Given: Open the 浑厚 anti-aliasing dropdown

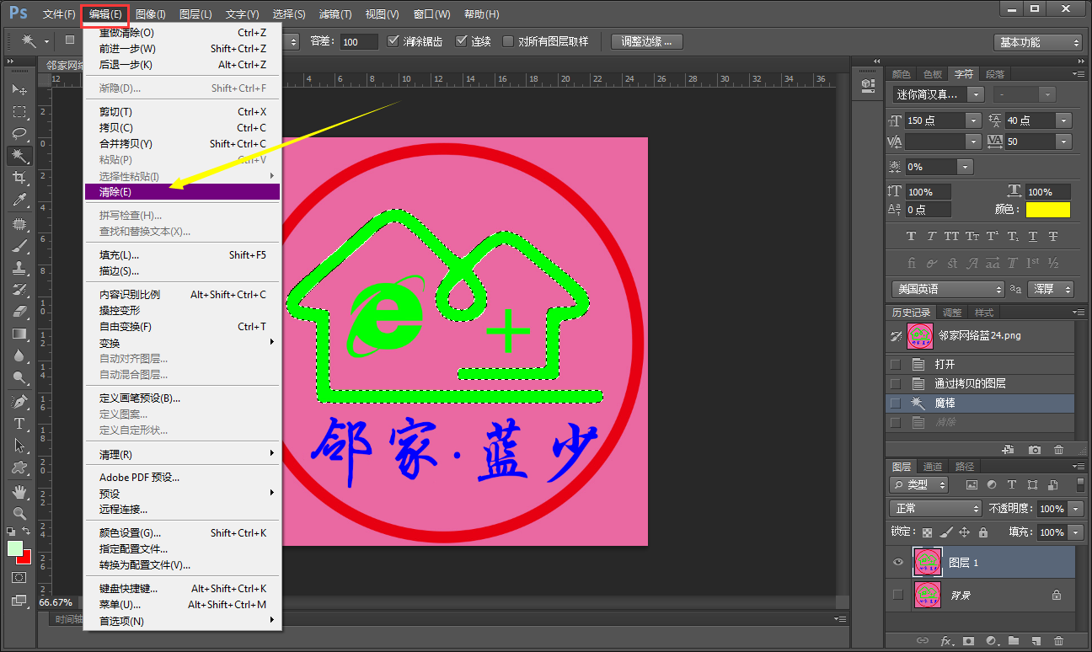Looking at the screenshot, I should pos(1052,289).
